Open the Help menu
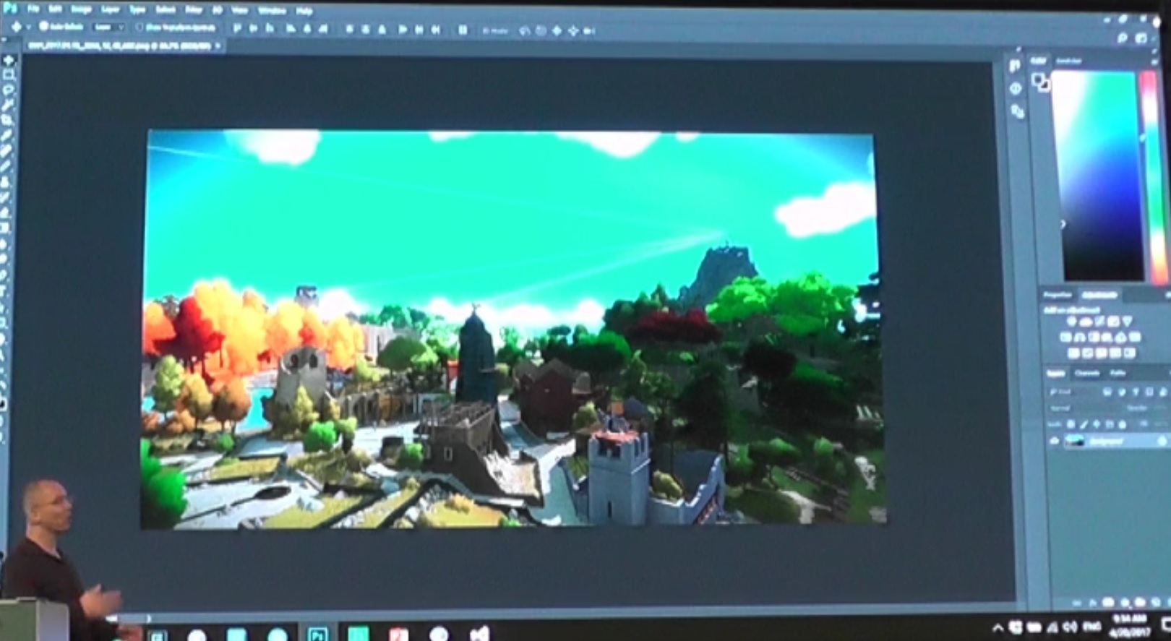The image size is (1171, 641). (x=304, y=11)
